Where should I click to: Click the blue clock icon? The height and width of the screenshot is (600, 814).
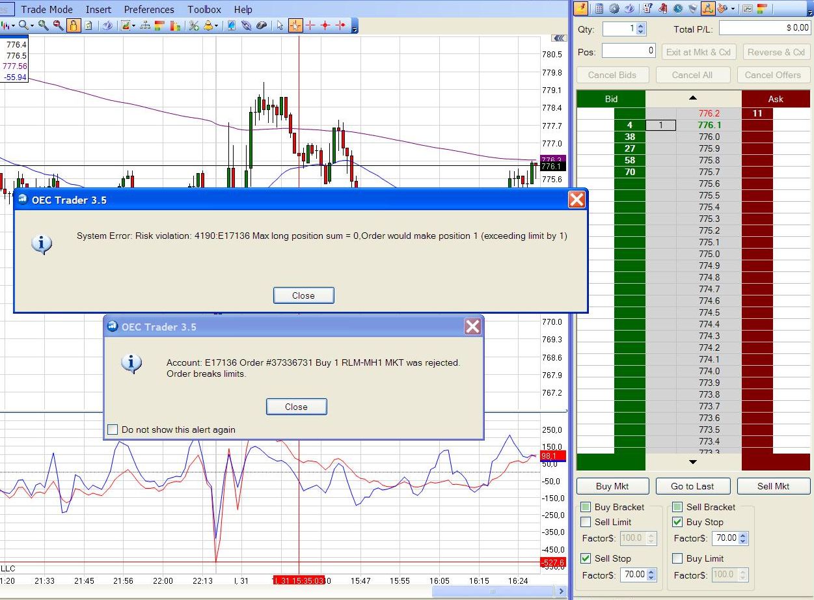pos(678,8)
